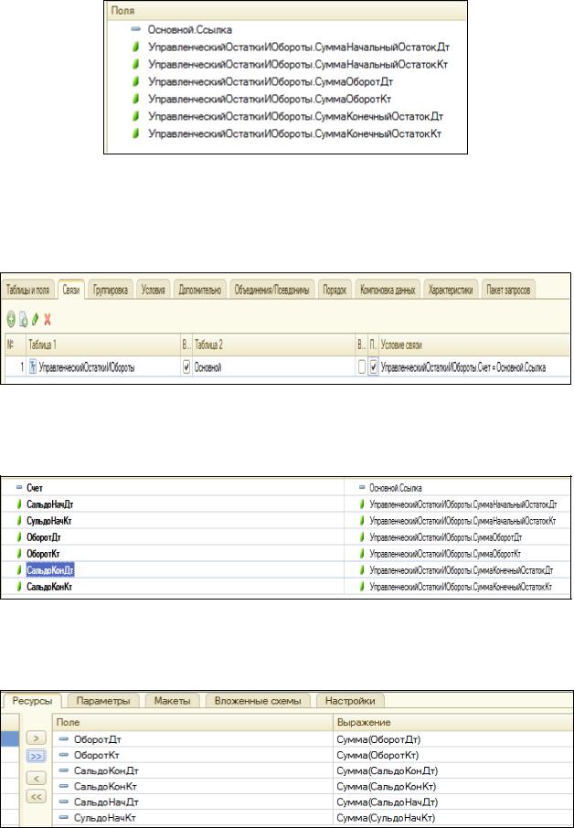Image resolution: width=574 pixels, height=828 pixels.
Task: Toggle the arbitrary condition checkbox before Условие связи
Action: click(x=374, y=367)
